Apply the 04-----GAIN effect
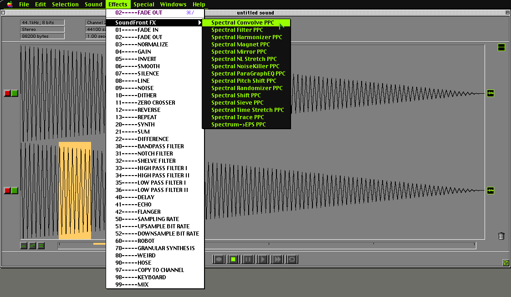 155,52
